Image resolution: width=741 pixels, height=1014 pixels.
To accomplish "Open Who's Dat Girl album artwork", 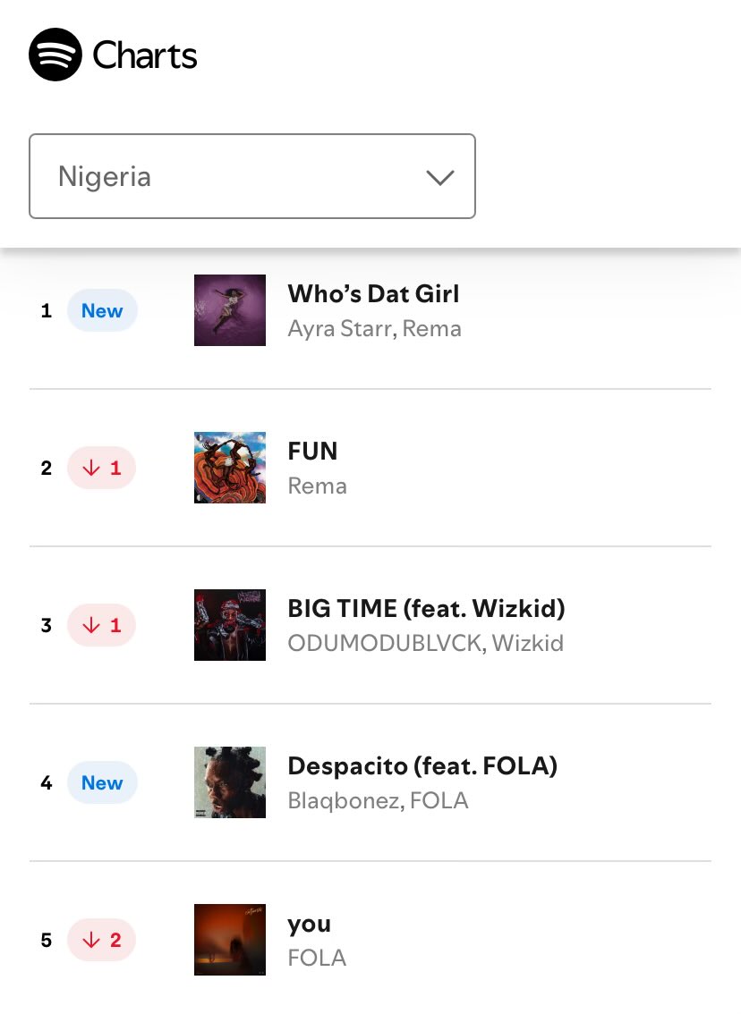I will (230, 310).
